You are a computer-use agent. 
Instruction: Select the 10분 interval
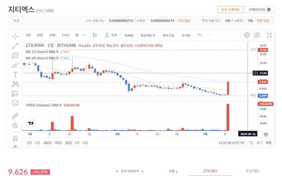[40, 35]
